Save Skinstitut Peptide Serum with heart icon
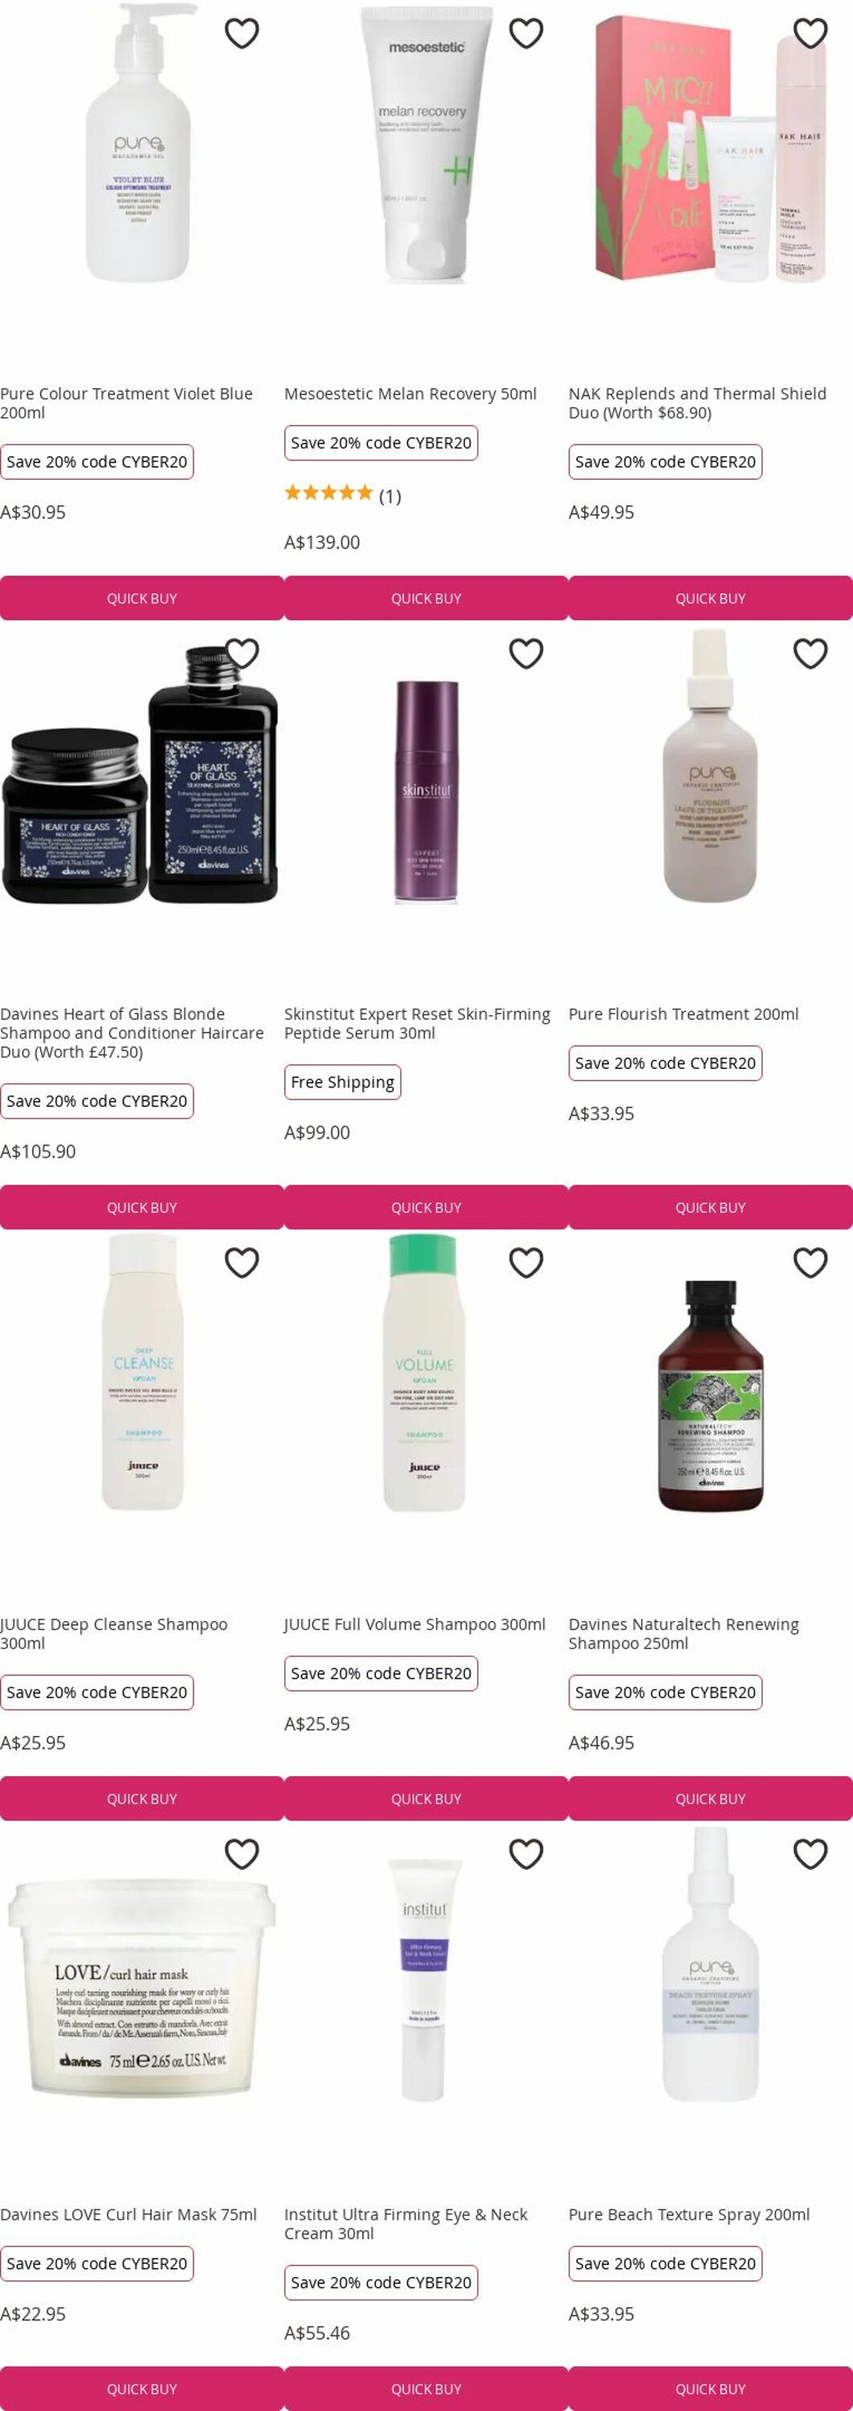Screen dimensions: 853x2411 pyautogui.click(x=525, y=653)
